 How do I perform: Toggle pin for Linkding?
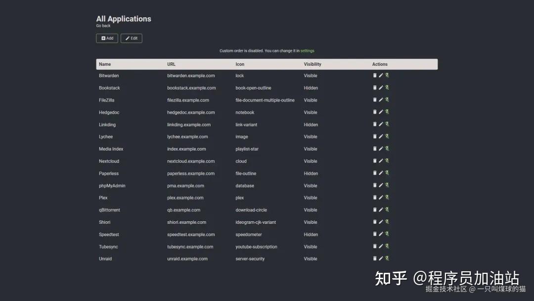click(x=387, y=124)
